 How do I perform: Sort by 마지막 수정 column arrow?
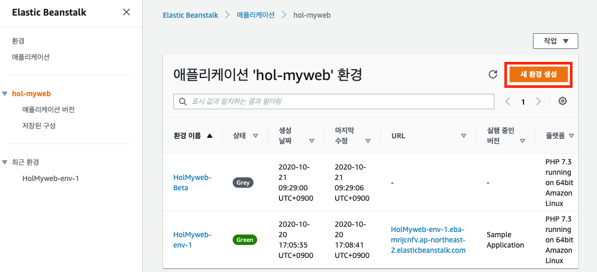tap(368, 141)
